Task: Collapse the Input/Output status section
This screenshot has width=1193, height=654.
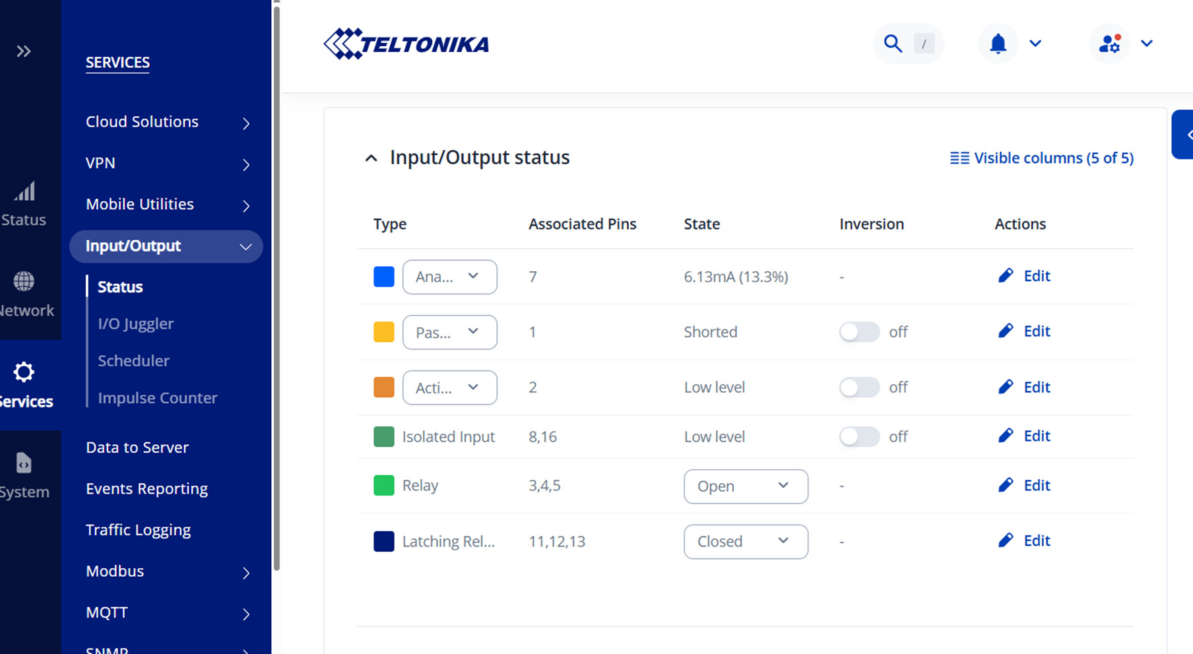Action: 371,158
